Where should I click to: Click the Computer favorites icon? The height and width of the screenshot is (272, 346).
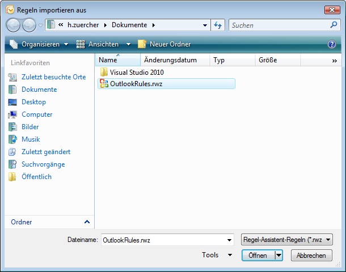[x=12, y=114]
